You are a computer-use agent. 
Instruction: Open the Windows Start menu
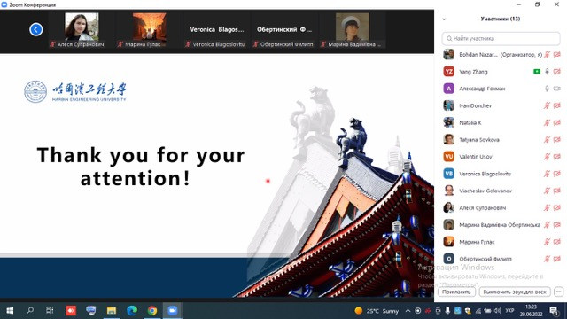pos(10,311)
